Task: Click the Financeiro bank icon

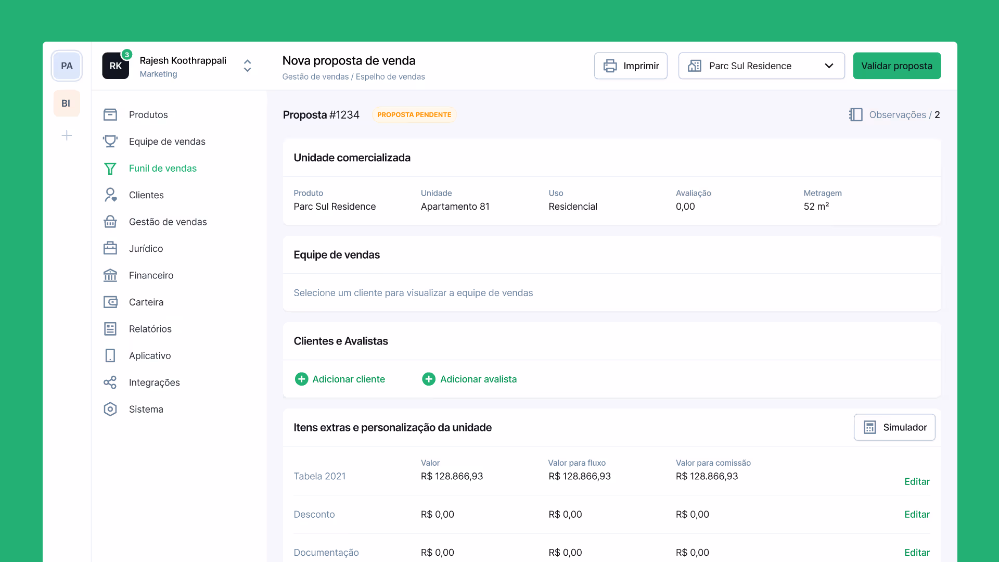Action: pyautogui.click(x=110, y=275)
